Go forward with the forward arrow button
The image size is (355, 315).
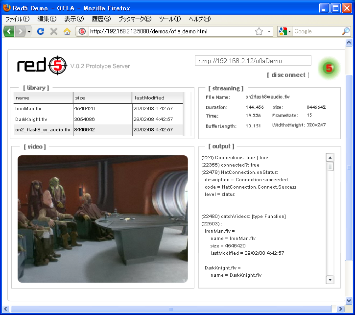21,31
